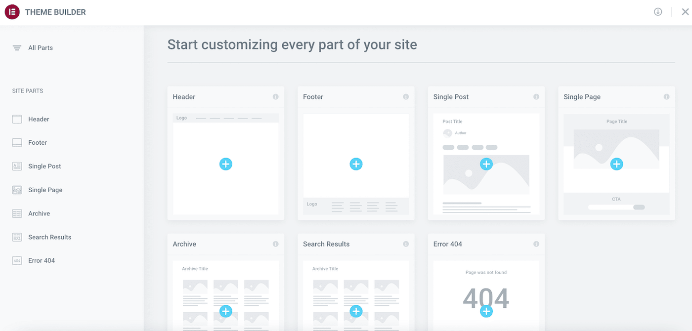Click the Elementor logo in the top bar
Image resolution: width=692 pixels, height=331 pixels.
coord(12,12)
